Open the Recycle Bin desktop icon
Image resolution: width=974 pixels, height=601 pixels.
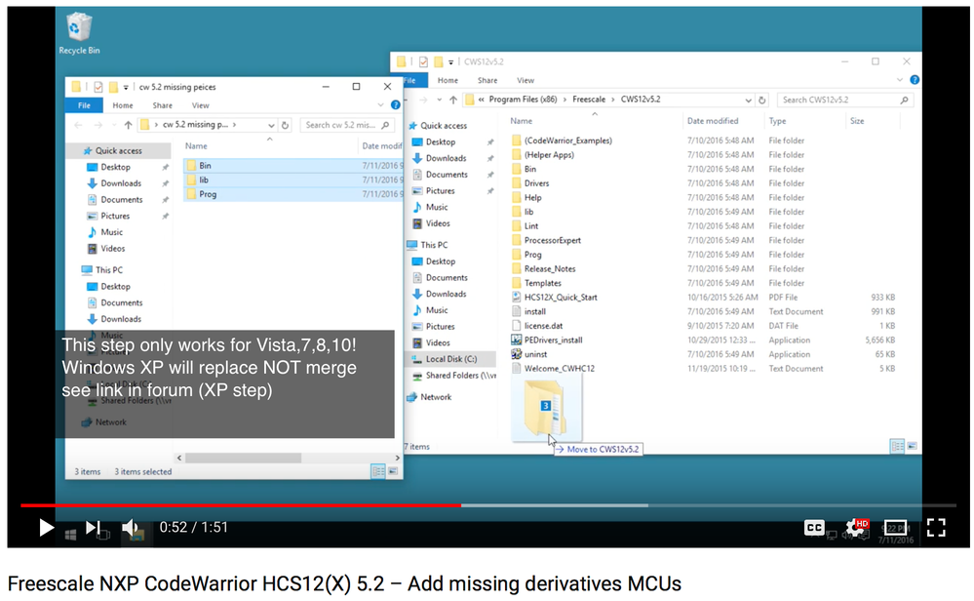coord(79,34)
